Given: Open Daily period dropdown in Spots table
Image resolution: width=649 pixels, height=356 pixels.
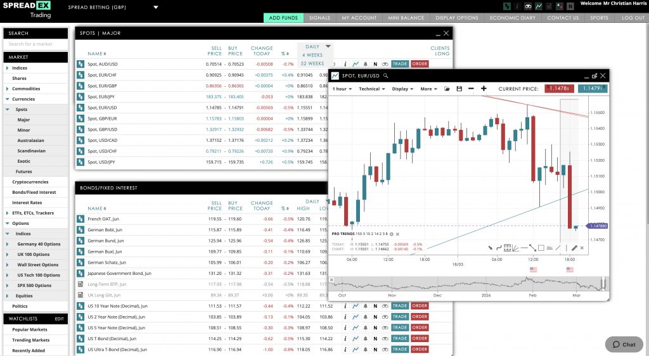Looking at the screenshot, I should click(328, 46).
